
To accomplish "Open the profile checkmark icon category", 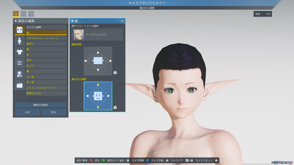I will (x=19, y=74).
